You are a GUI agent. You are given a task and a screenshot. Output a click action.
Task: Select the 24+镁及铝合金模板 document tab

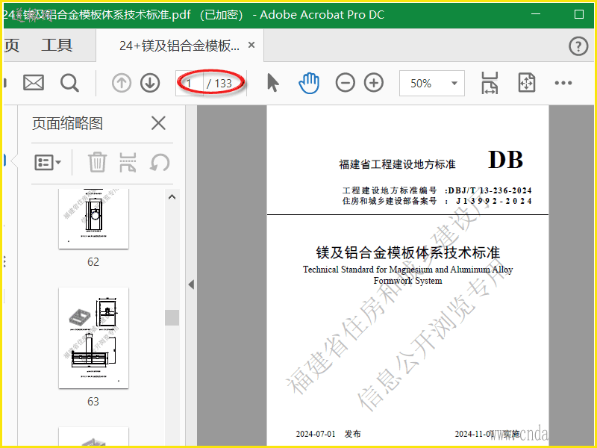tap(179, 46)
